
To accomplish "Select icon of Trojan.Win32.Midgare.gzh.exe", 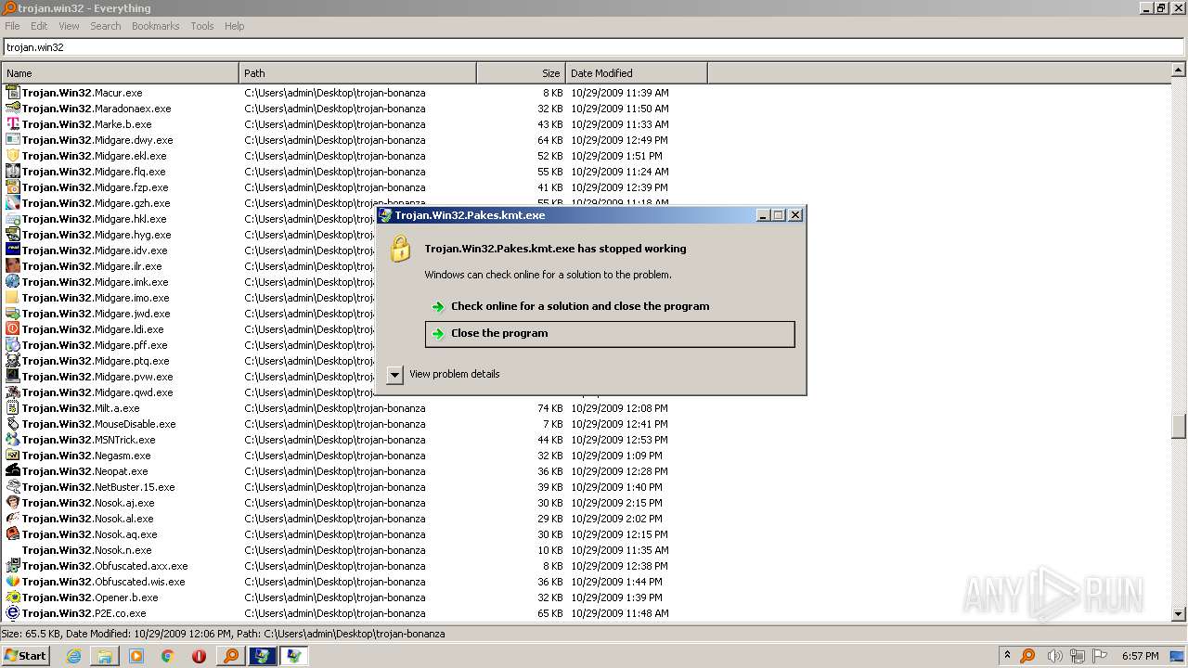I will pyautogui.click(x=13, y=203).
